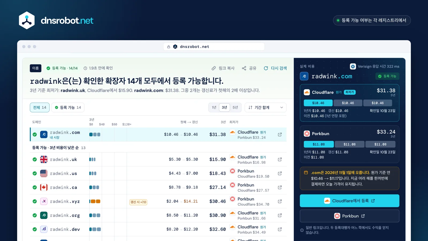
Task: Select the 3년 period option
Action: pos(224,107)
